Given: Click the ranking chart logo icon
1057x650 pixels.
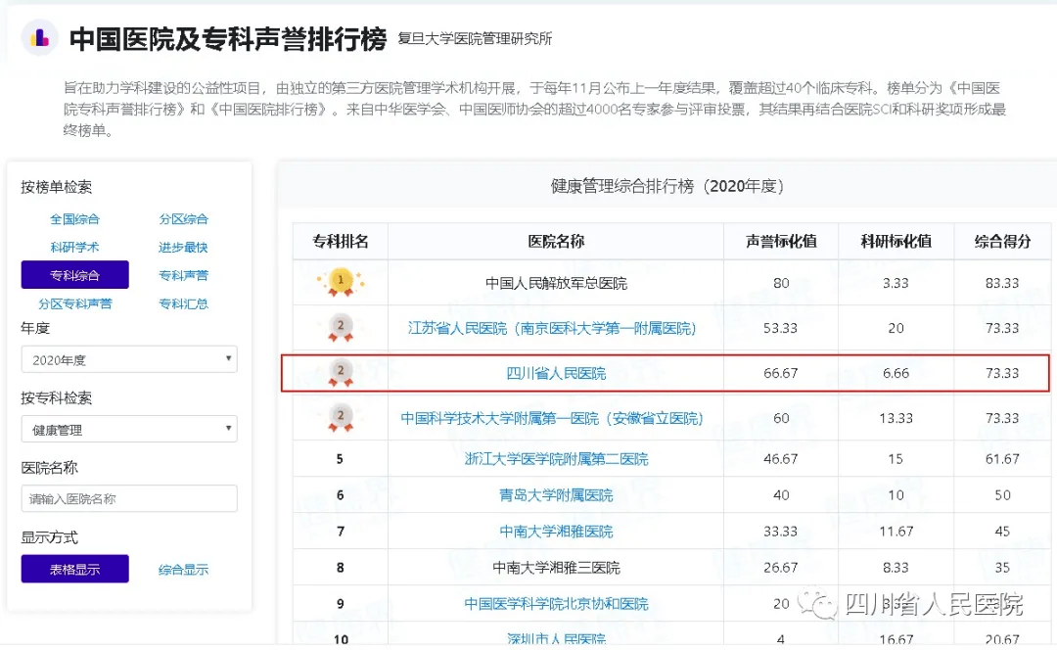Looking at the screenshot, I should click(39, 38).
